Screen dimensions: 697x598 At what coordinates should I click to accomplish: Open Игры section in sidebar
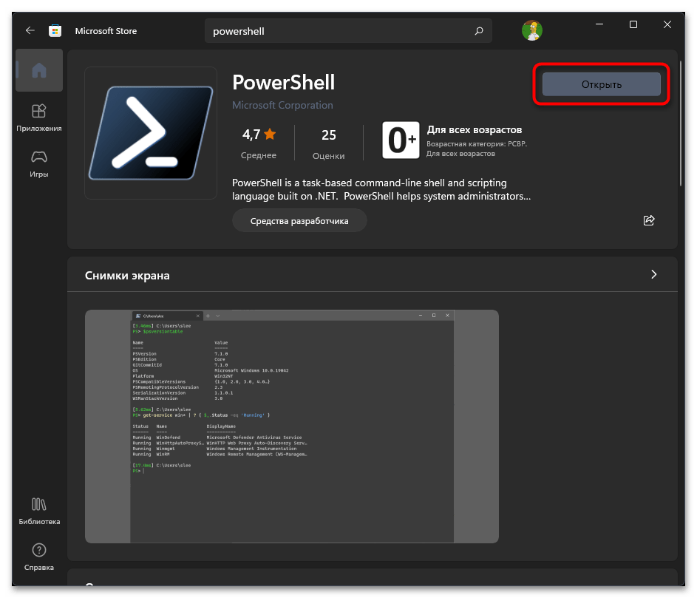point(39,163)
